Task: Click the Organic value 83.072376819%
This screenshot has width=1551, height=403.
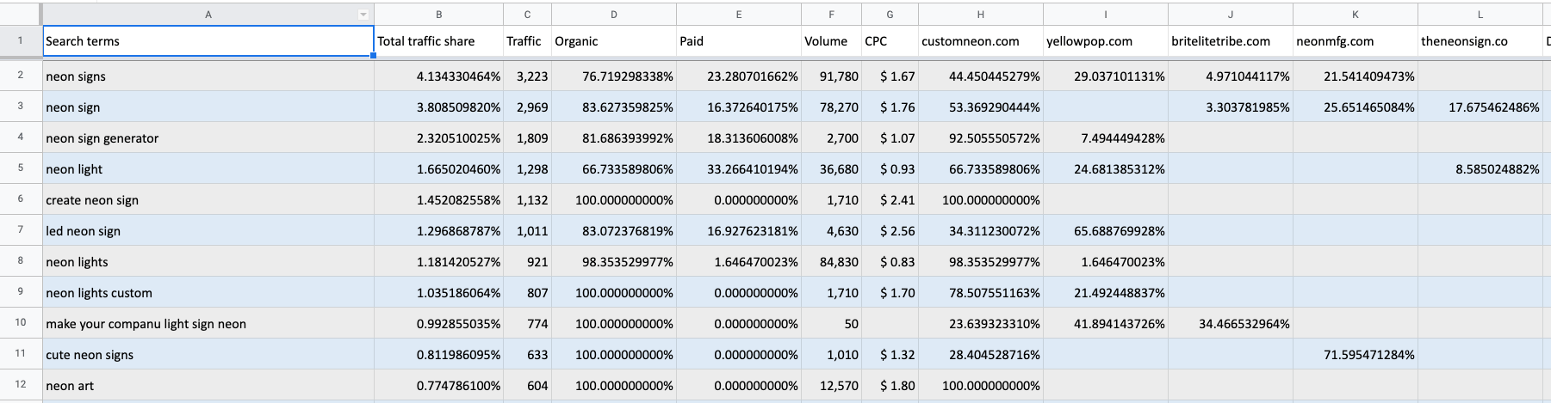Action: pos(614,230)
